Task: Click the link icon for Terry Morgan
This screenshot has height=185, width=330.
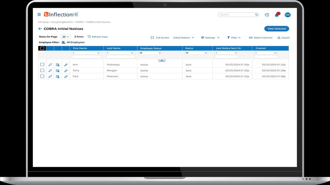Action: point(66,71)
